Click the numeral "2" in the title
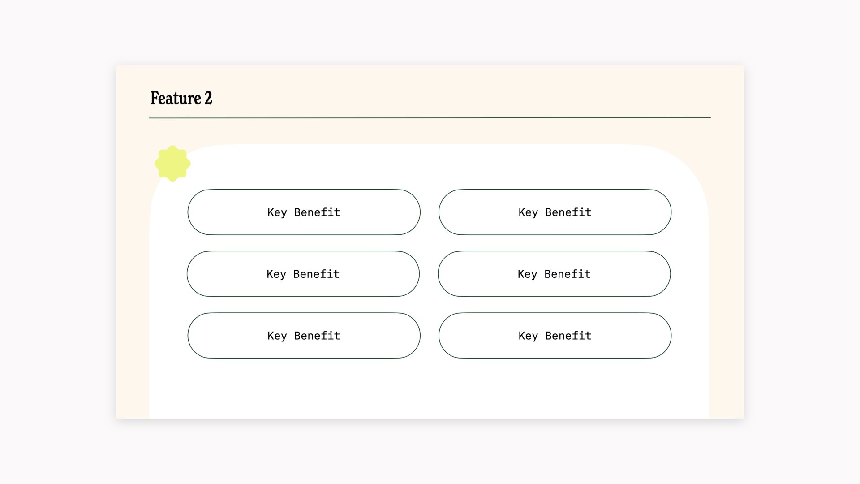 pyautogui.click(x=208, y=98)
